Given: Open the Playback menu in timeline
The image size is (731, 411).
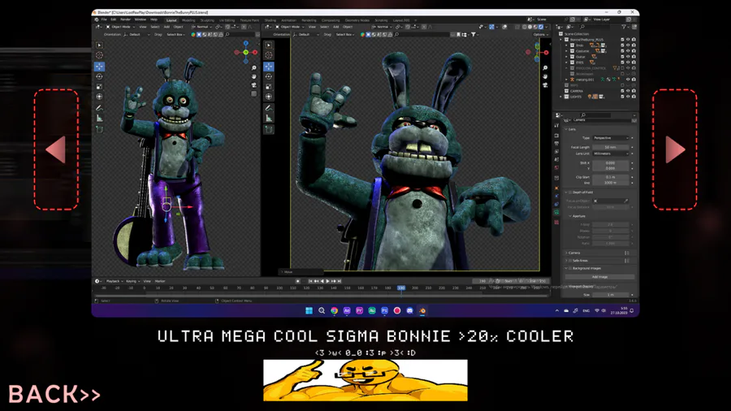Looking at the screenshot, I should coord(114,281).
